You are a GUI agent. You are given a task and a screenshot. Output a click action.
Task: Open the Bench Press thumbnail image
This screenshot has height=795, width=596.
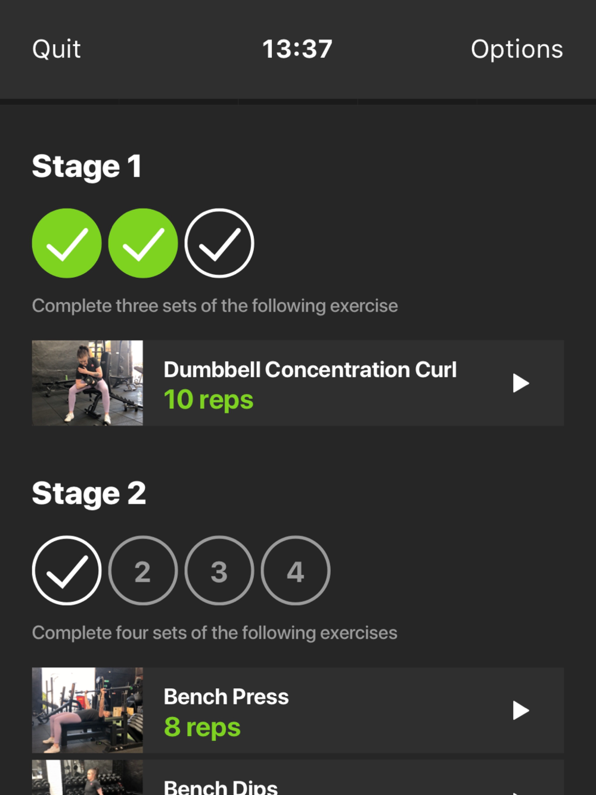point(88,710)
